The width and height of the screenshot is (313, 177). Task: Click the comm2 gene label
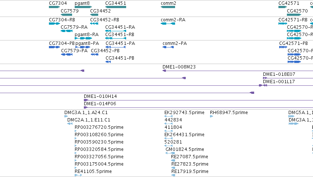point(168,3)
